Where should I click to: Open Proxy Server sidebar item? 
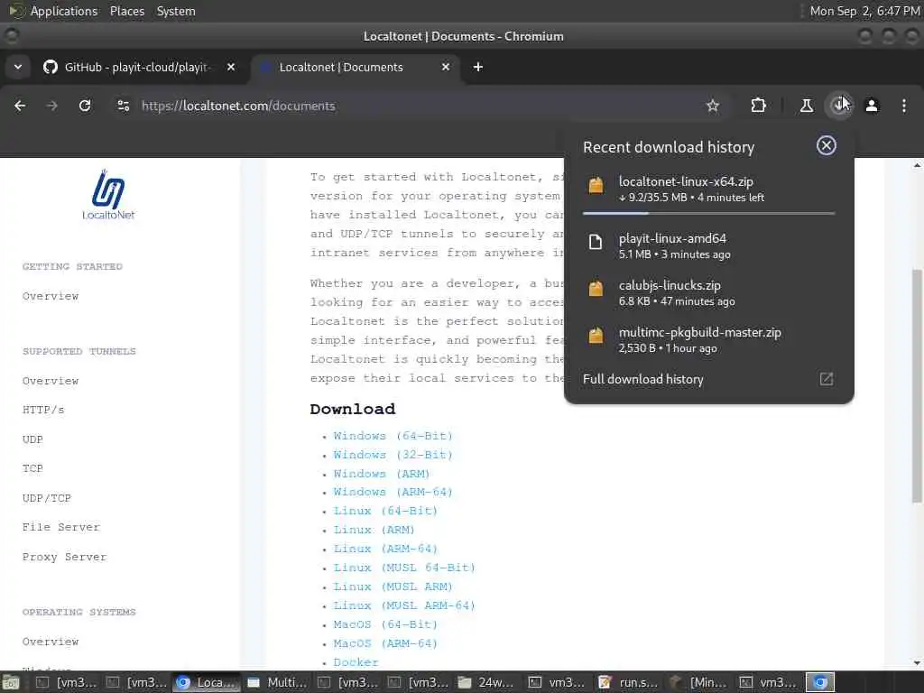[65, 557]
